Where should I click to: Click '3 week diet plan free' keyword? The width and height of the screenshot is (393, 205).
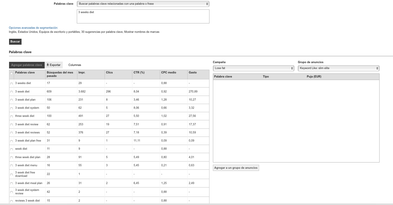tap(28, 141)
